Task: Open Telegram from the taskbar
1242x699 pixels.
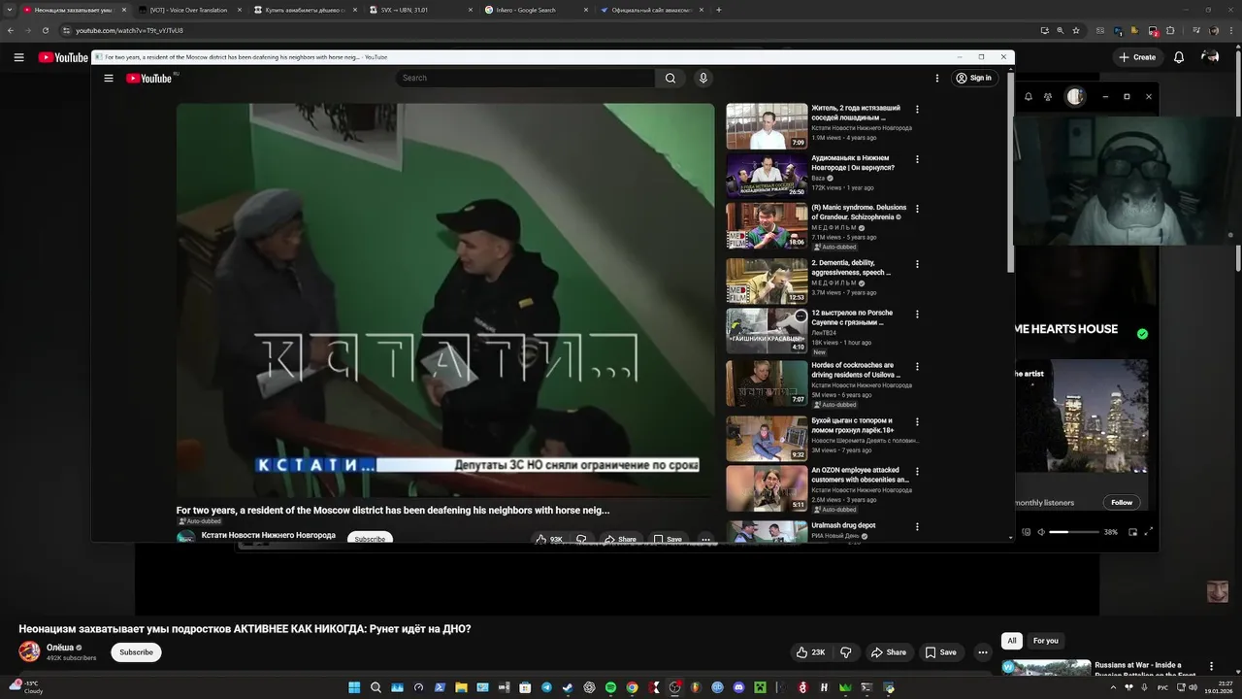Action: click(x=546, y=687)
